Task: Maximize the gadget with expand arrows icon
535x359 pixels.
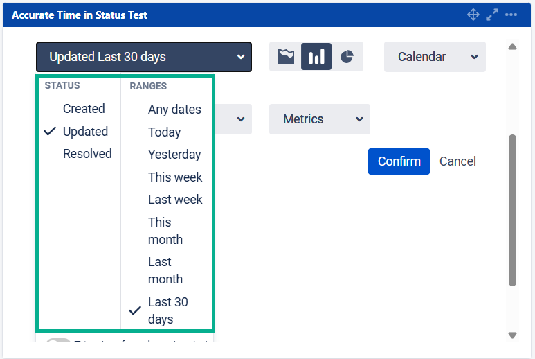Action: click(x=492, y=15)
